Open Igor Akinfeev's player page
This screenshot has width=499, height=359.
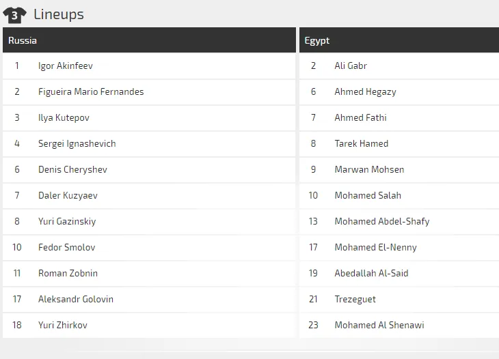pos(65,66)
